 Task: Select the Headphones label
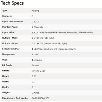click(x=9, y=54)
